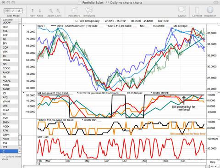Select SLM in the symbol list
Image resolution: width=220 pixels, height=168 pixels.
coord(10,27)
